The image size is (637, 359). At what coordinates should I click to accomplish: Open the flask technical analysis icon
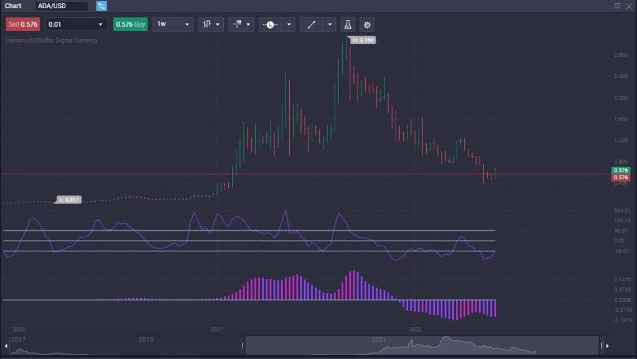point(348,24)
